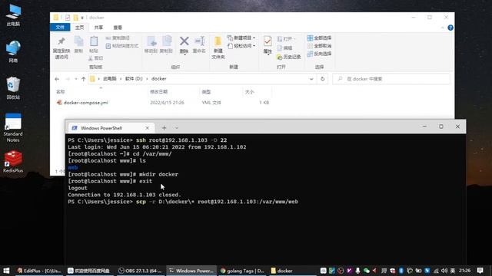Sort by 类型 (Type) column header
492x276 pixels.
click(206, 92)
